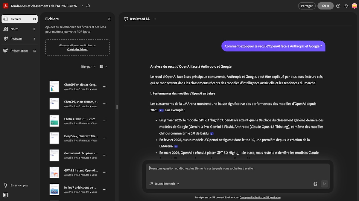Click the user profile avatar
Viewport: 359px width, 201px height.
click(354, 6)
